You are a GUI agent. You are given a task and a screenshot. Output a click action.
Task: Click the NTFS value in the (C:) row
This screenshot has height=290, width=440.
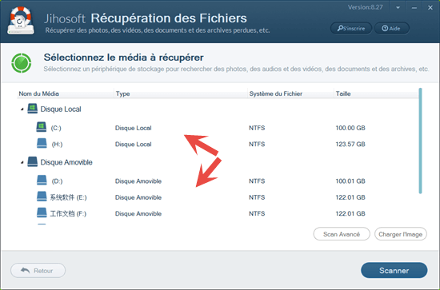pyautogui.click(x=257, y=128)
